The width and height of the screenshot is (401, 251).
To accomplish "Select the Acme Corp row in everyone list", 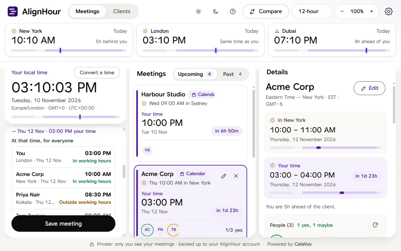I will click(63, 178).
